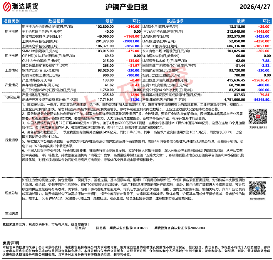Click the +95636.45 import change value
This screenshot has height=260, width=273.
point(261,80)
